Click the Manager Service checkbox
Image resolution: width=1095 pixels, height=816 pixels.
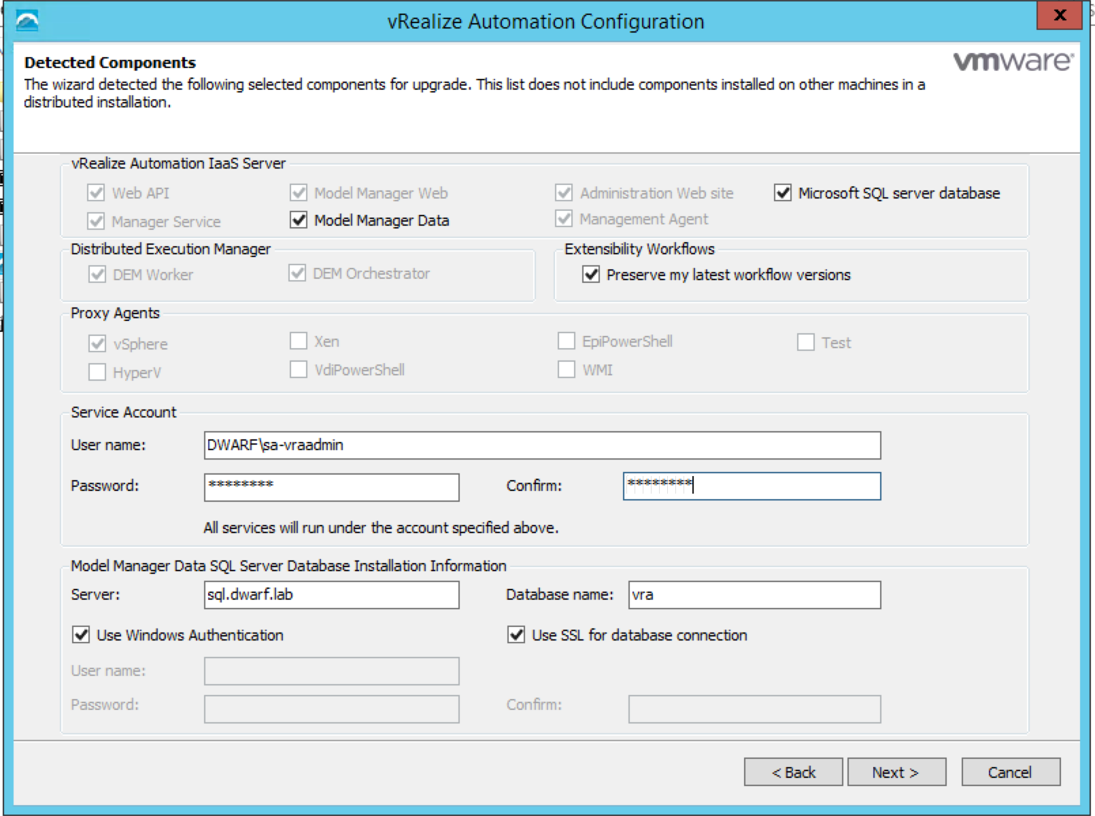pos(96,222)
